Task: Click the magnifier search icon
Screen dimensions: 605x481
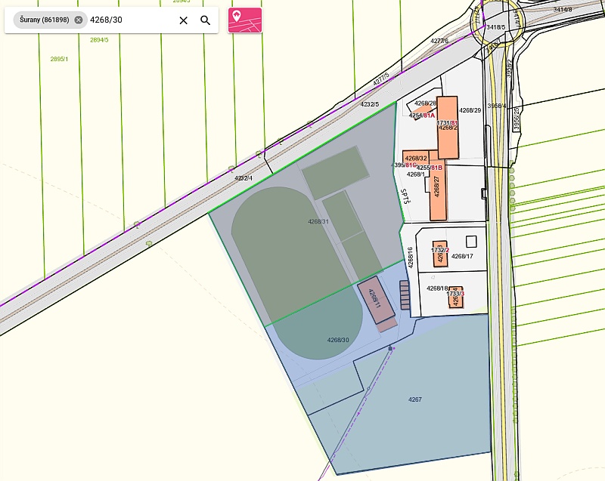Action: pos(205,20)
